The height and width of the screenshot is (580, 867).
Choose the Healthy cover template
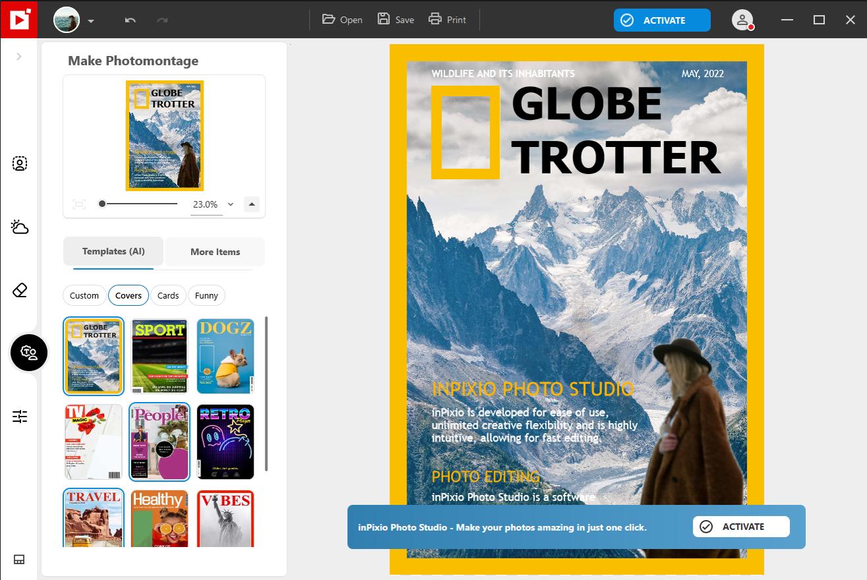(159, 519)
